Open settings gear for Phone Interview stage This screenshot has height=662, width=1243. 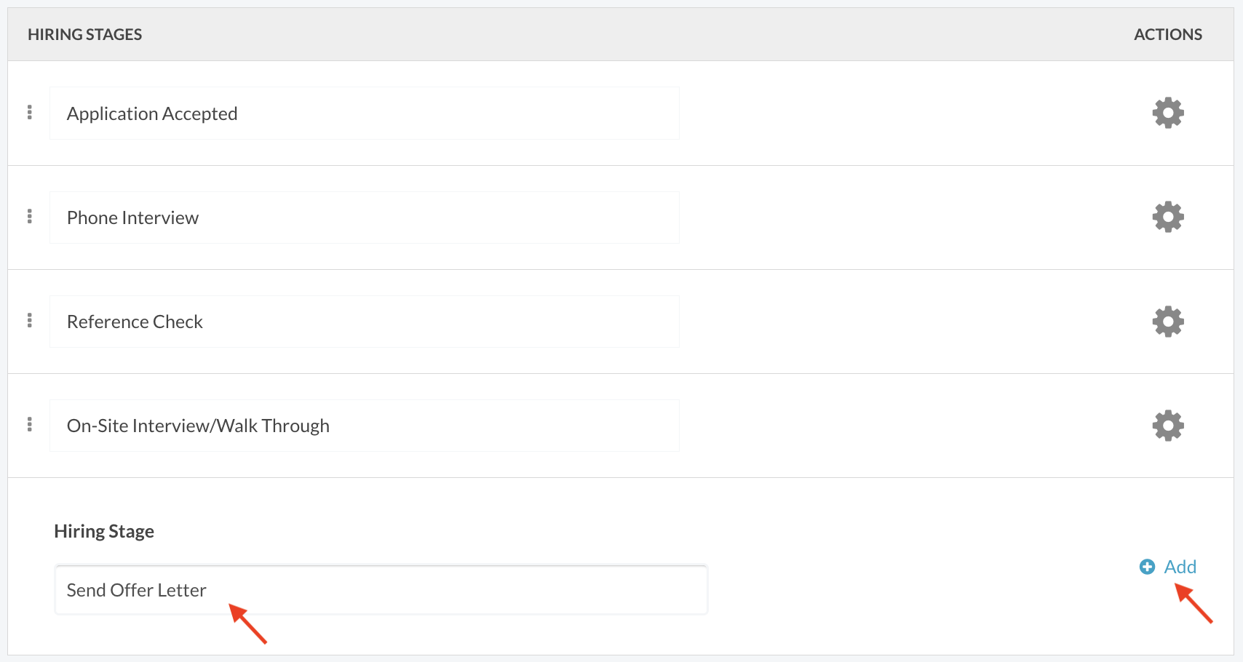(x=1168, y=217)
